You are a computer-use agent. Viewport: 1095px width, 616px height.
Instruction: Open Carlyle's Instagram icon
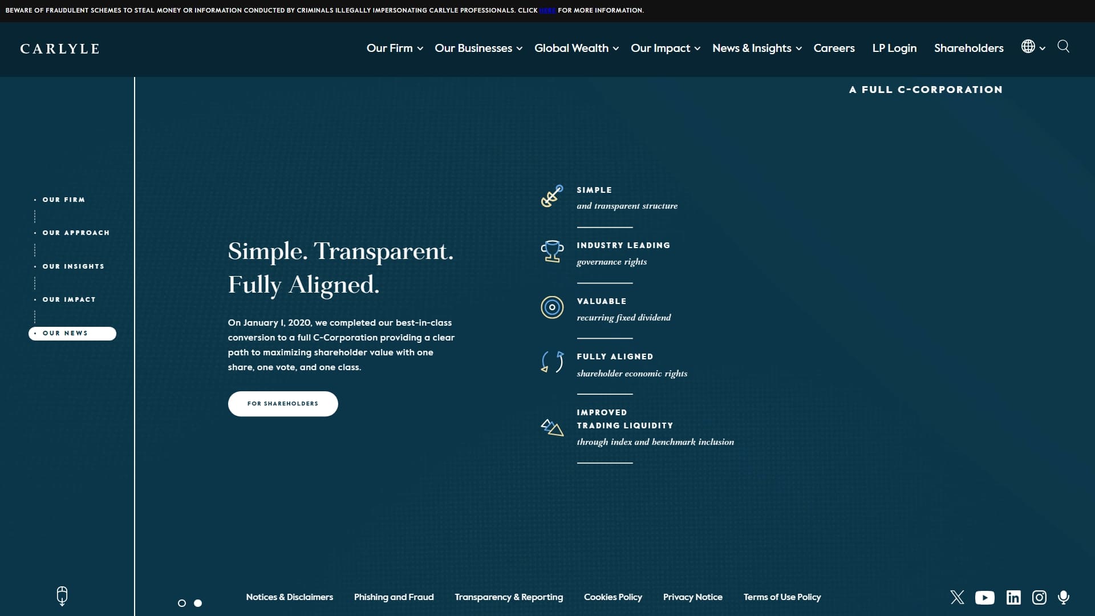(1039, 597)
